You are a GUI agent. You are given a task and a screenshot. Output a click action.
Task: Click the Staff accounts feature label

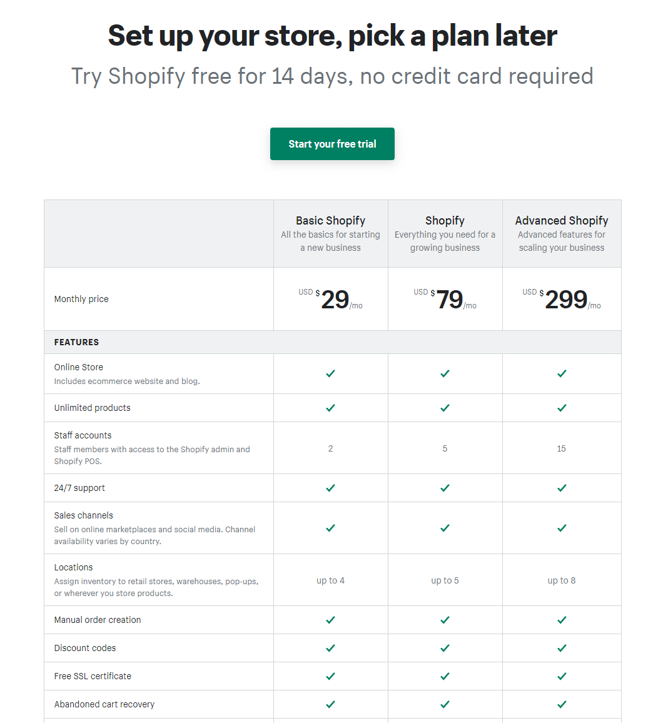tap(83, 435)
